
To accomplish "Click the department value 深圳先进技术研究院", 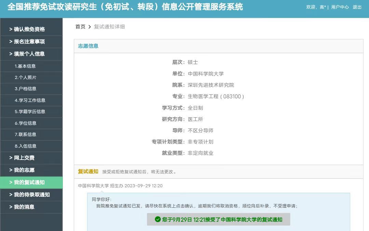I will 211,85.
